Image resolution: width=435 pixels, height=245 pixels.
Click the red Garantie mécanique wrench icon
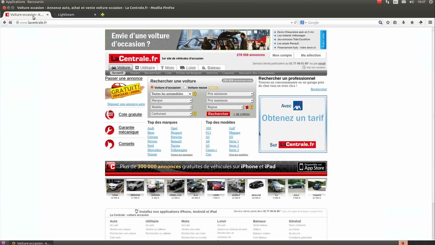[x=110, y=130]
